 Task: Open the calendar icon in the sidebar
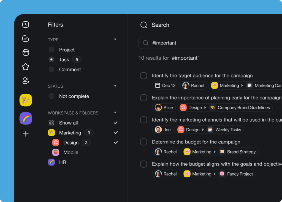pos(25,52)
